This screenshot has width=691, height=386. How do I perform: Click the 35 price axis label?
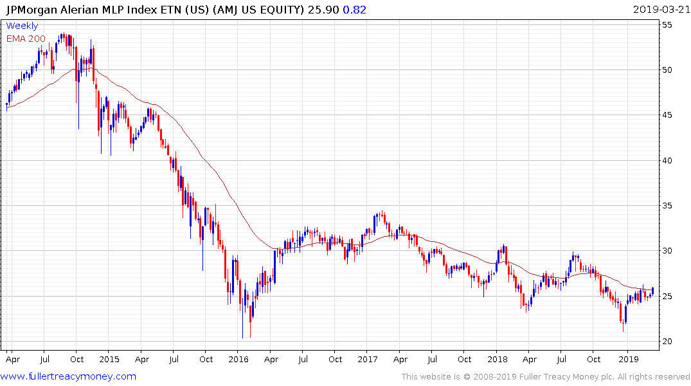(x=667, y=206)
